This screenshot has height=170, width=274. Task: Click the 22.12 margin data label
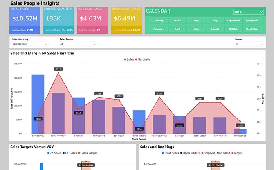pos(58,69)
